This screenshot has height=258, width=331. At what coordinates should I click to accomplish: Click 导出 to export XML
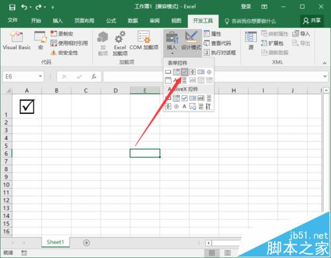point(301,43)
